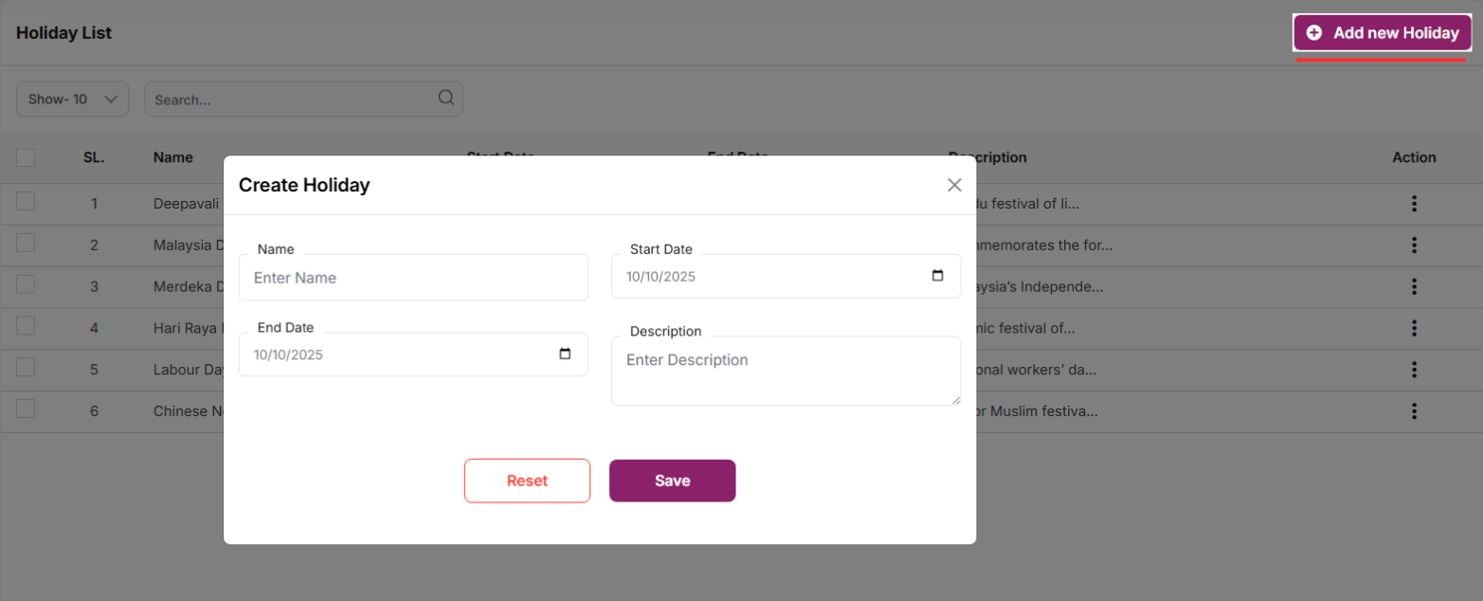
Task: Select the checkbox for row 3
Action: 26,284
